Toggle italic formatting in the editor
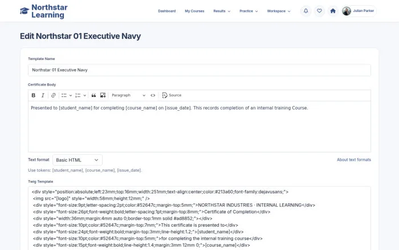The image size is (399, 250). click(43, 95)
